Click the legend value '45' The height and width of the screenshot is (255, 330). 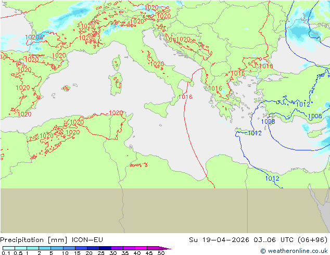point(149,253)
